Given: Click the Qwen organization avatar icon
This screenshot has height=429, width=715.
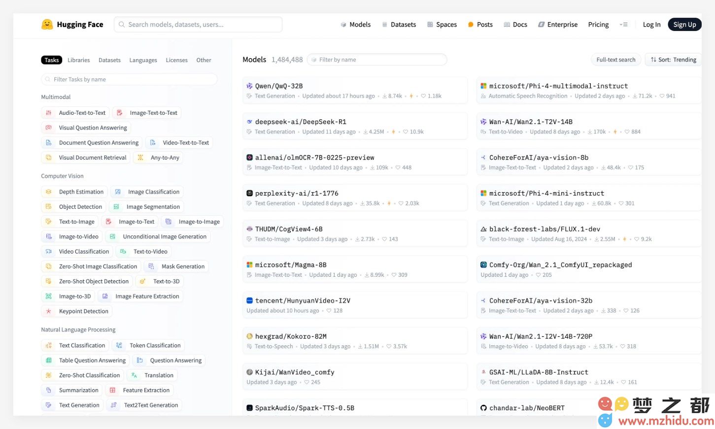Looking at the screenshot, I should [x=249, y=86].
